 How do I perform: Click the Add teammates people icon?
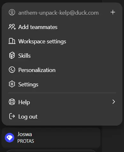click(12, 27)
